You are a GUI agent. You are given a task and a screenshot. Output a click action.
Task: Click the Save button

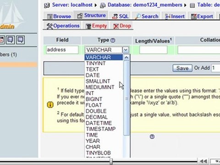pyautogui.click(x=182, y=68)
